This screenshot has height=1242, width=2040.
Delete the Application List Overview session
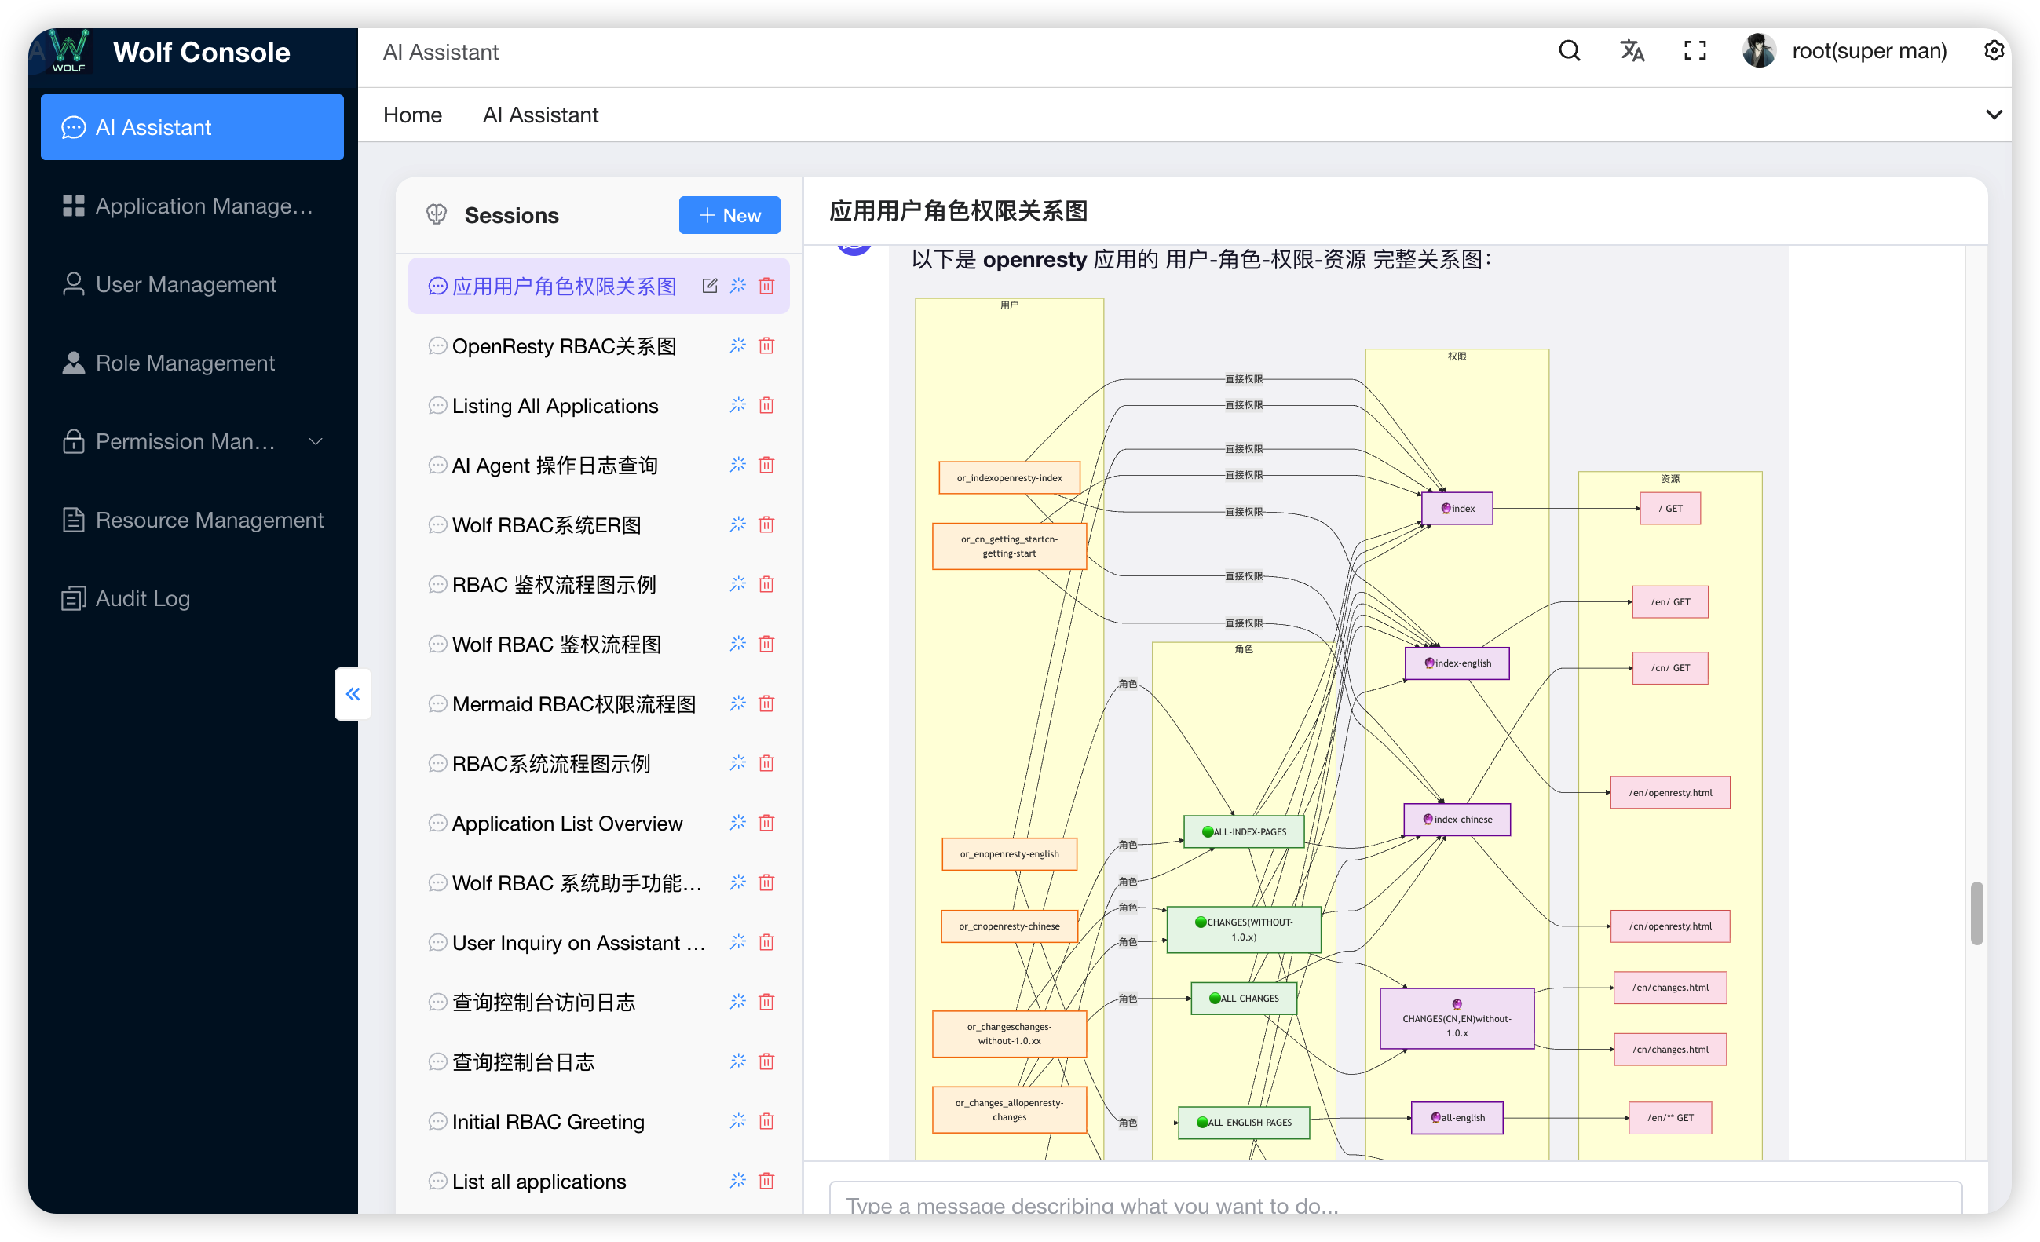tap(766, 822)
